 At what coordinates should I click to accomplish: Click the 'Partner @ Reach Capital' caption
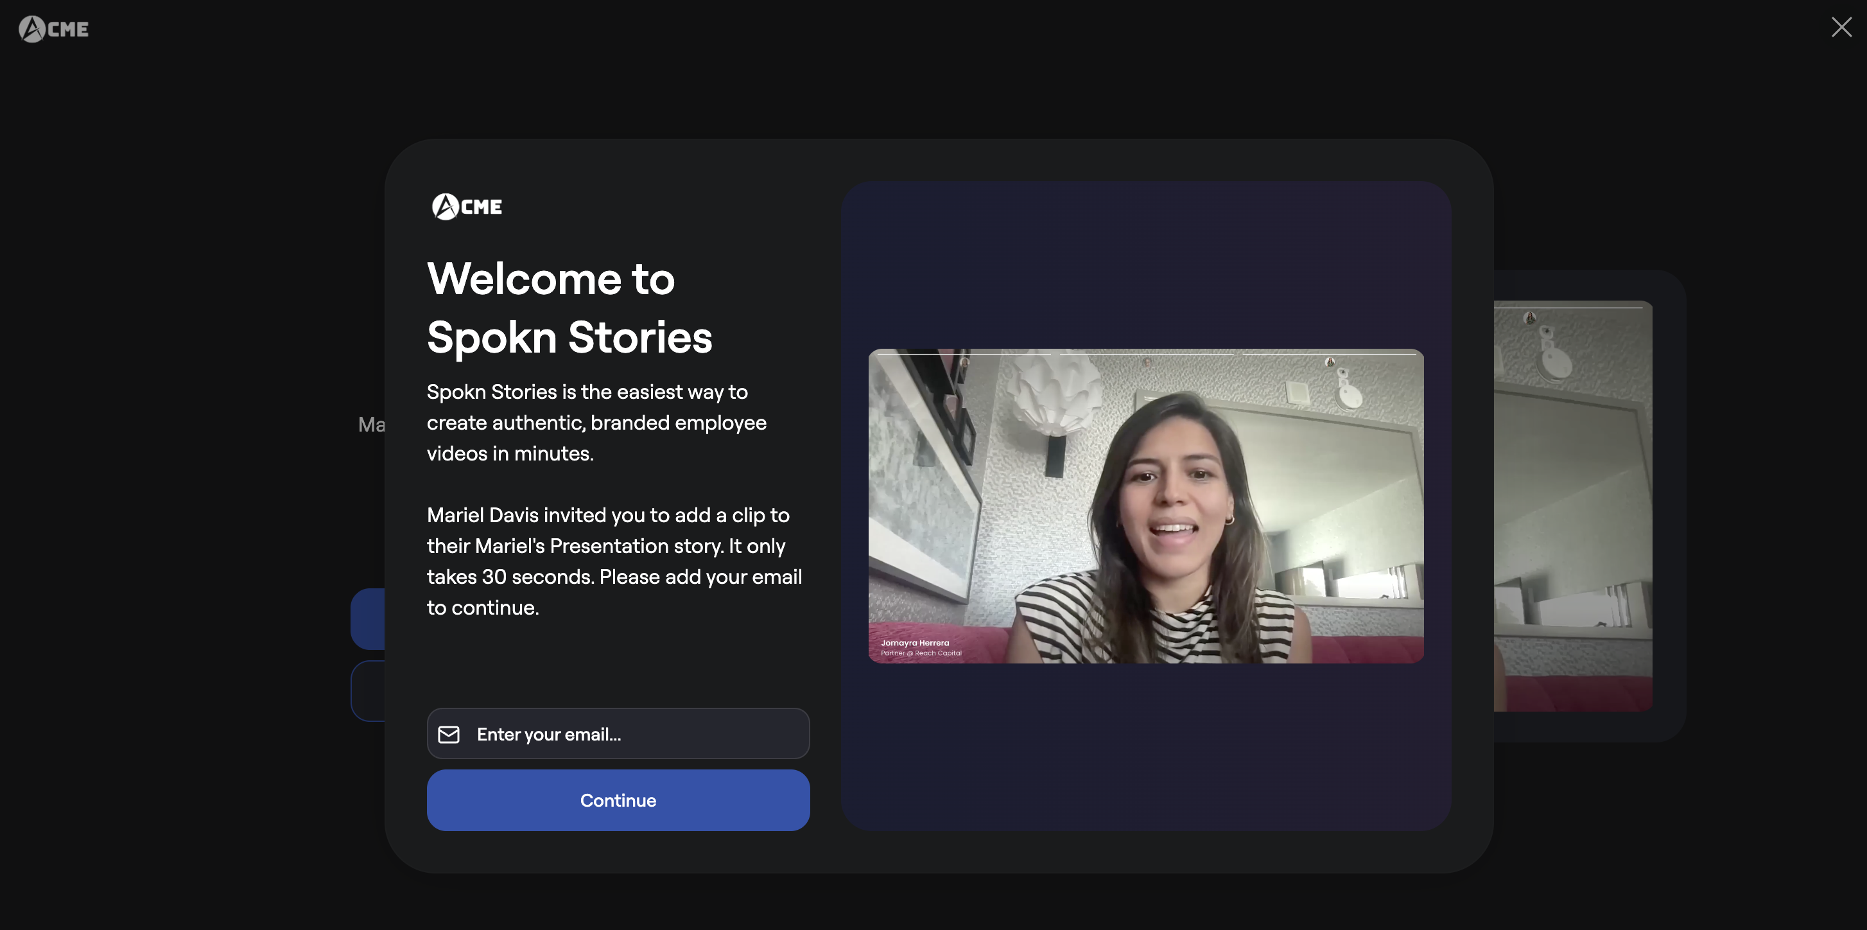click(921, 653)
